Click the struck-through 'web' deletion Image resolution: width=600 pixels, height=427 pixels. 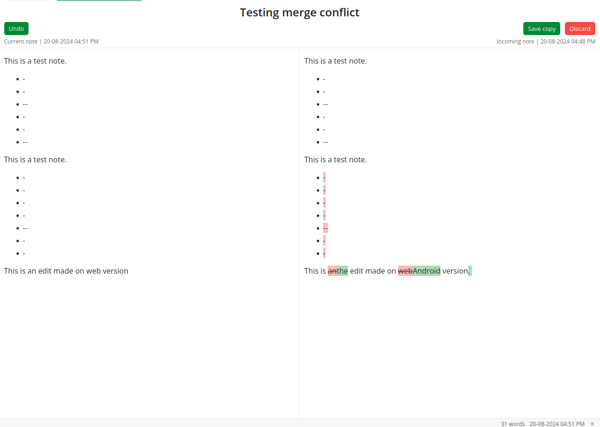pos(405,271)
